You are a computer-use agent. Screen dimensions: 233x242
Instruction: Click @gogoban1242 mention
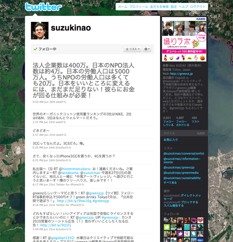pyautogui.click(x=63, y=238)
